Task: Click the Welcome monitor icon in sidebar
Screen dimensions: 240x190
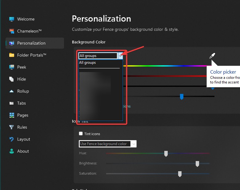Action: tap(12, 19)
